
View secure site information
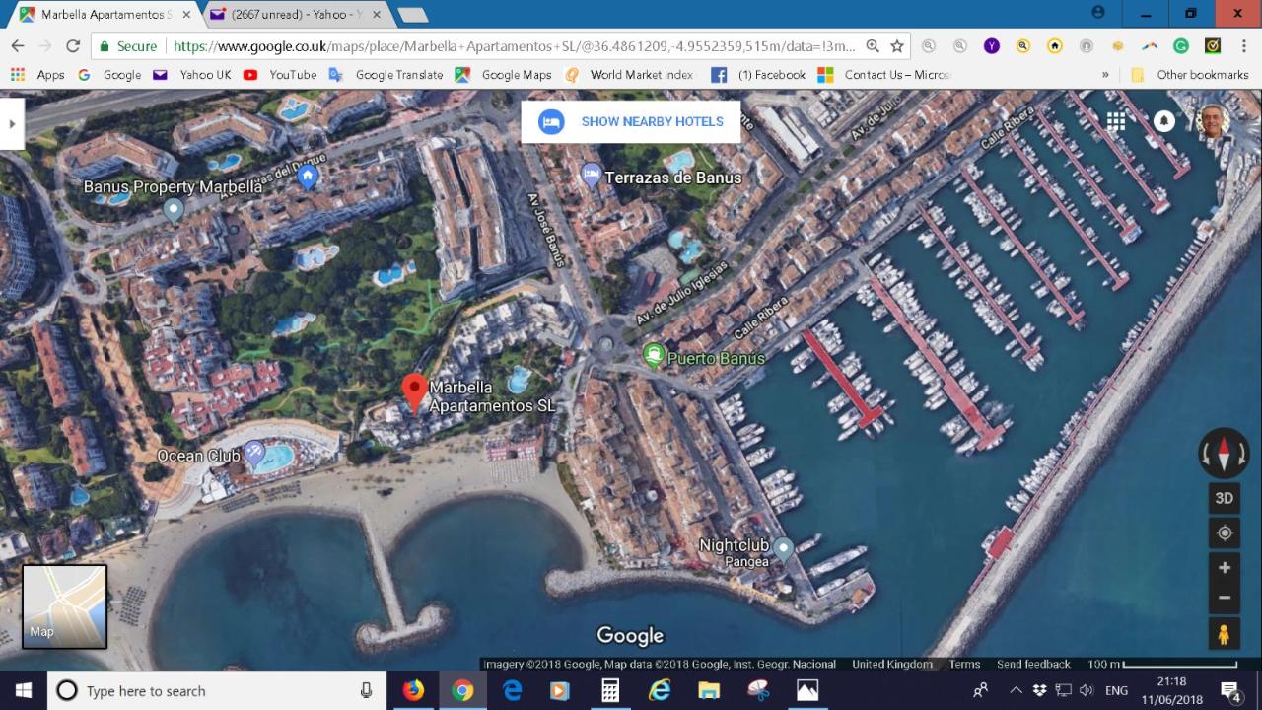pos(127,46)
